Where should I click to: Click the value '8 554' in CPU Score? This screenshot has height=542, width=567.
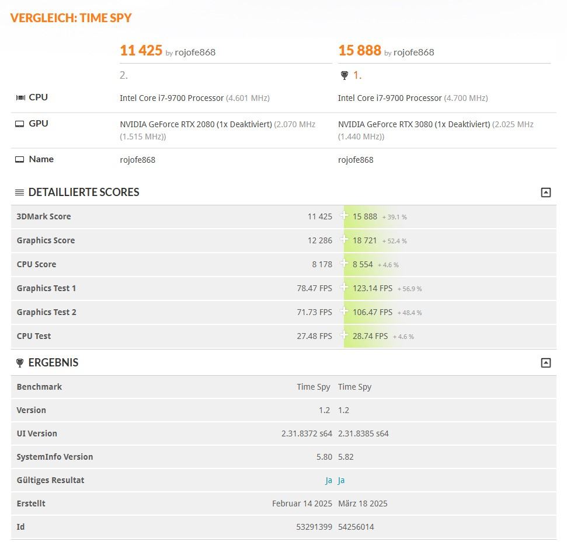pyautogui.click(x=363, y=264)
